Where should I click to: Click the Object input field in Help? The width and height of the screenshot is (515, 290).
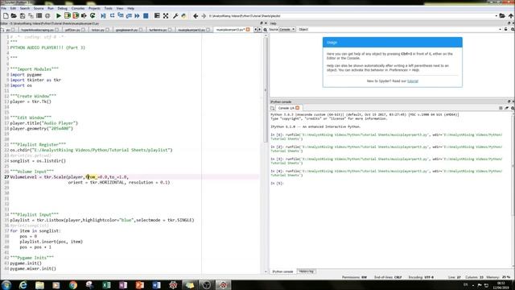(403, 29)
